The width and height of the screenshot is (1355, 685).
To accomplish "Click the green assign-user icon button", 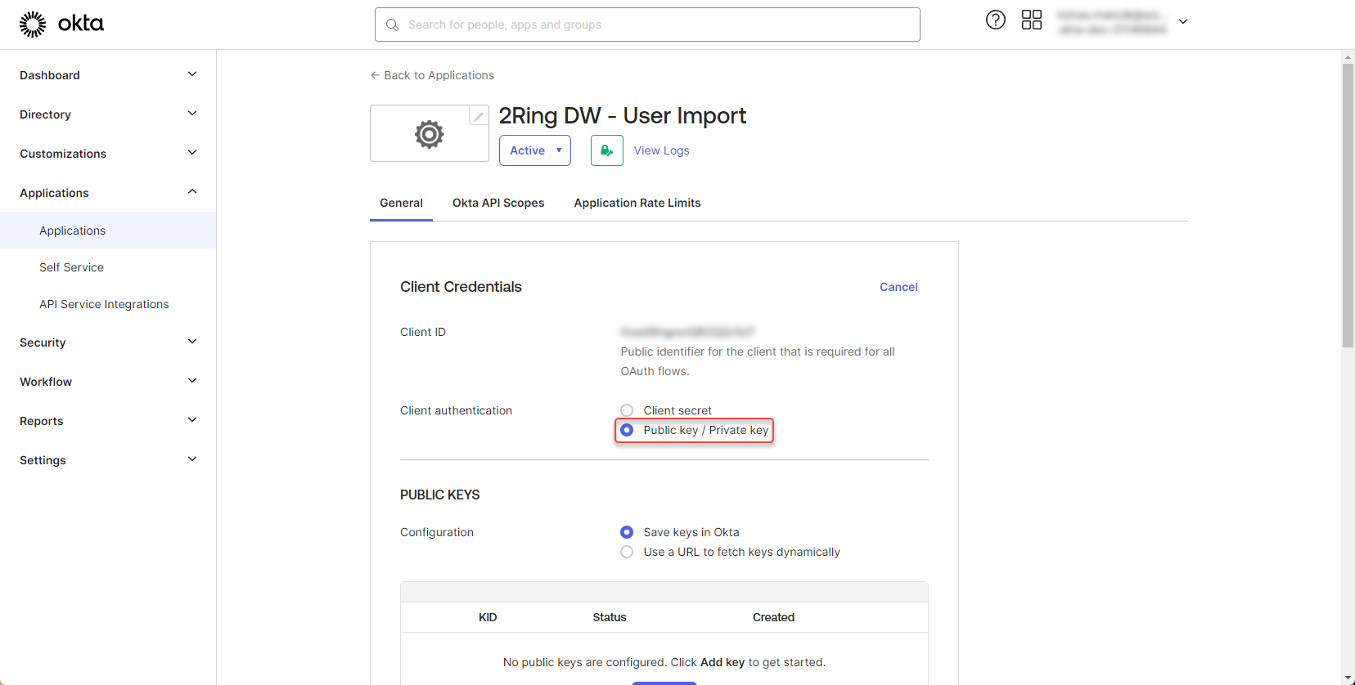I will coord(606,150).
